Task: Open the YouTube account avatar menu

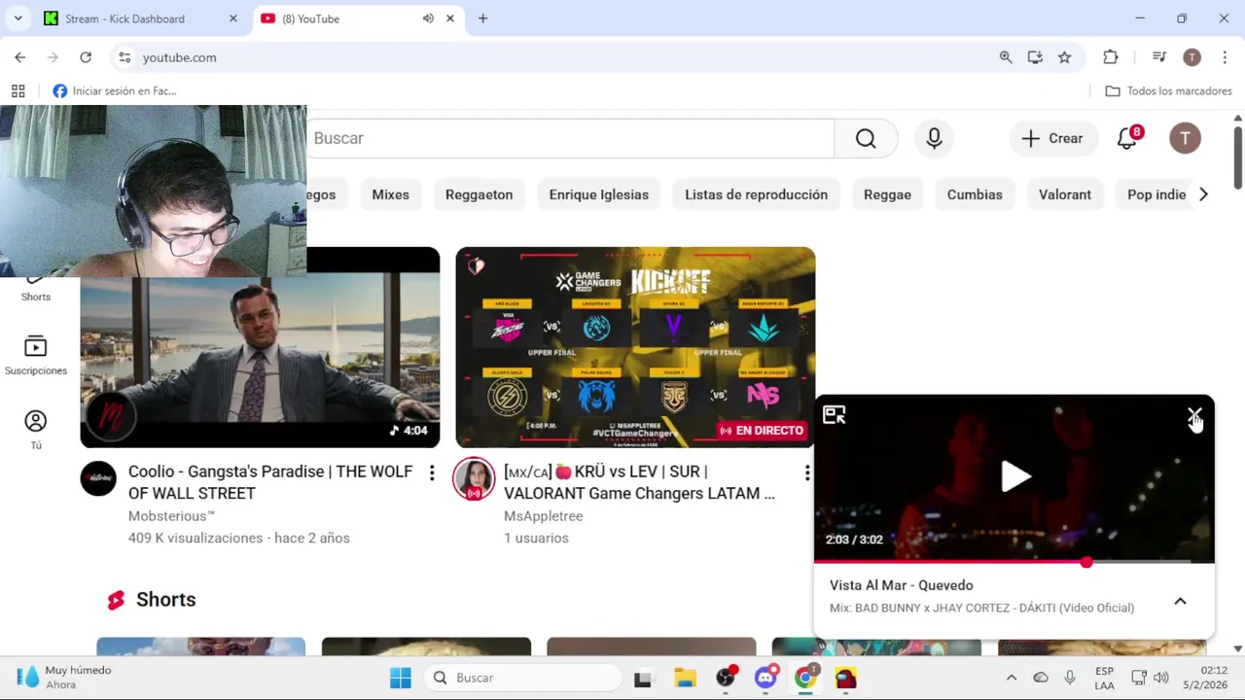Action: [1185, 138]
